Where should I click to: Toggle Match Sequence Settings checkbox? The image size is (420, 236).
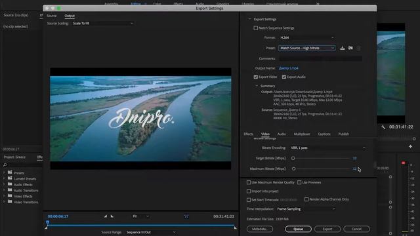click(255, 28)
